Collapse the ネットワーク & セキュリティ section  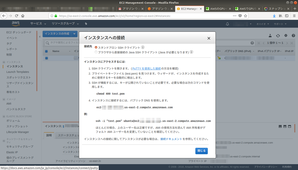4,141
